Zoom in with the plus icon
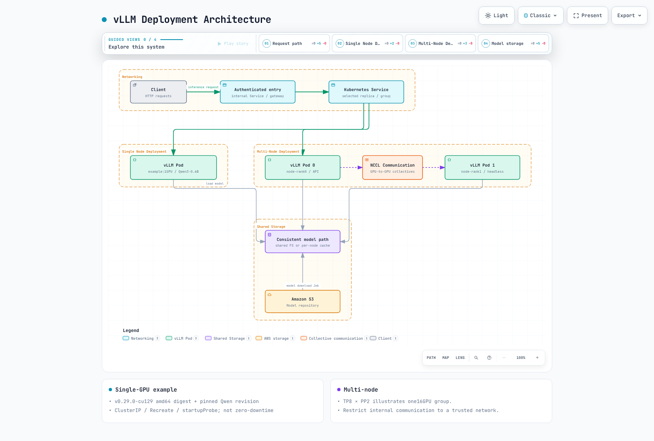The height and width of the screenshot is (441, 654). pos(537,358)
